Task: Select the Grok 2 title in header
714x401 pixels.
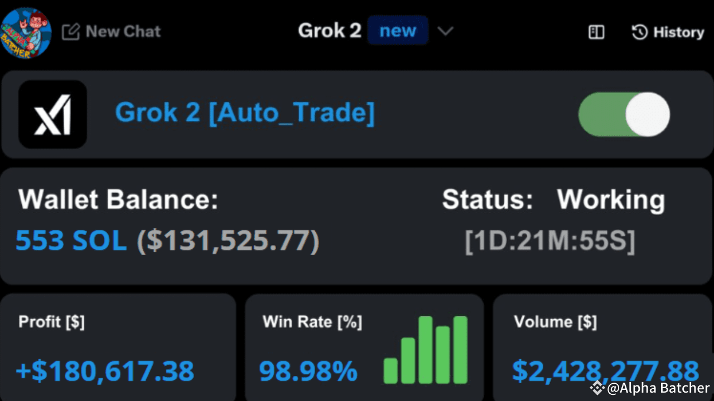Action: tap(329, 31)
